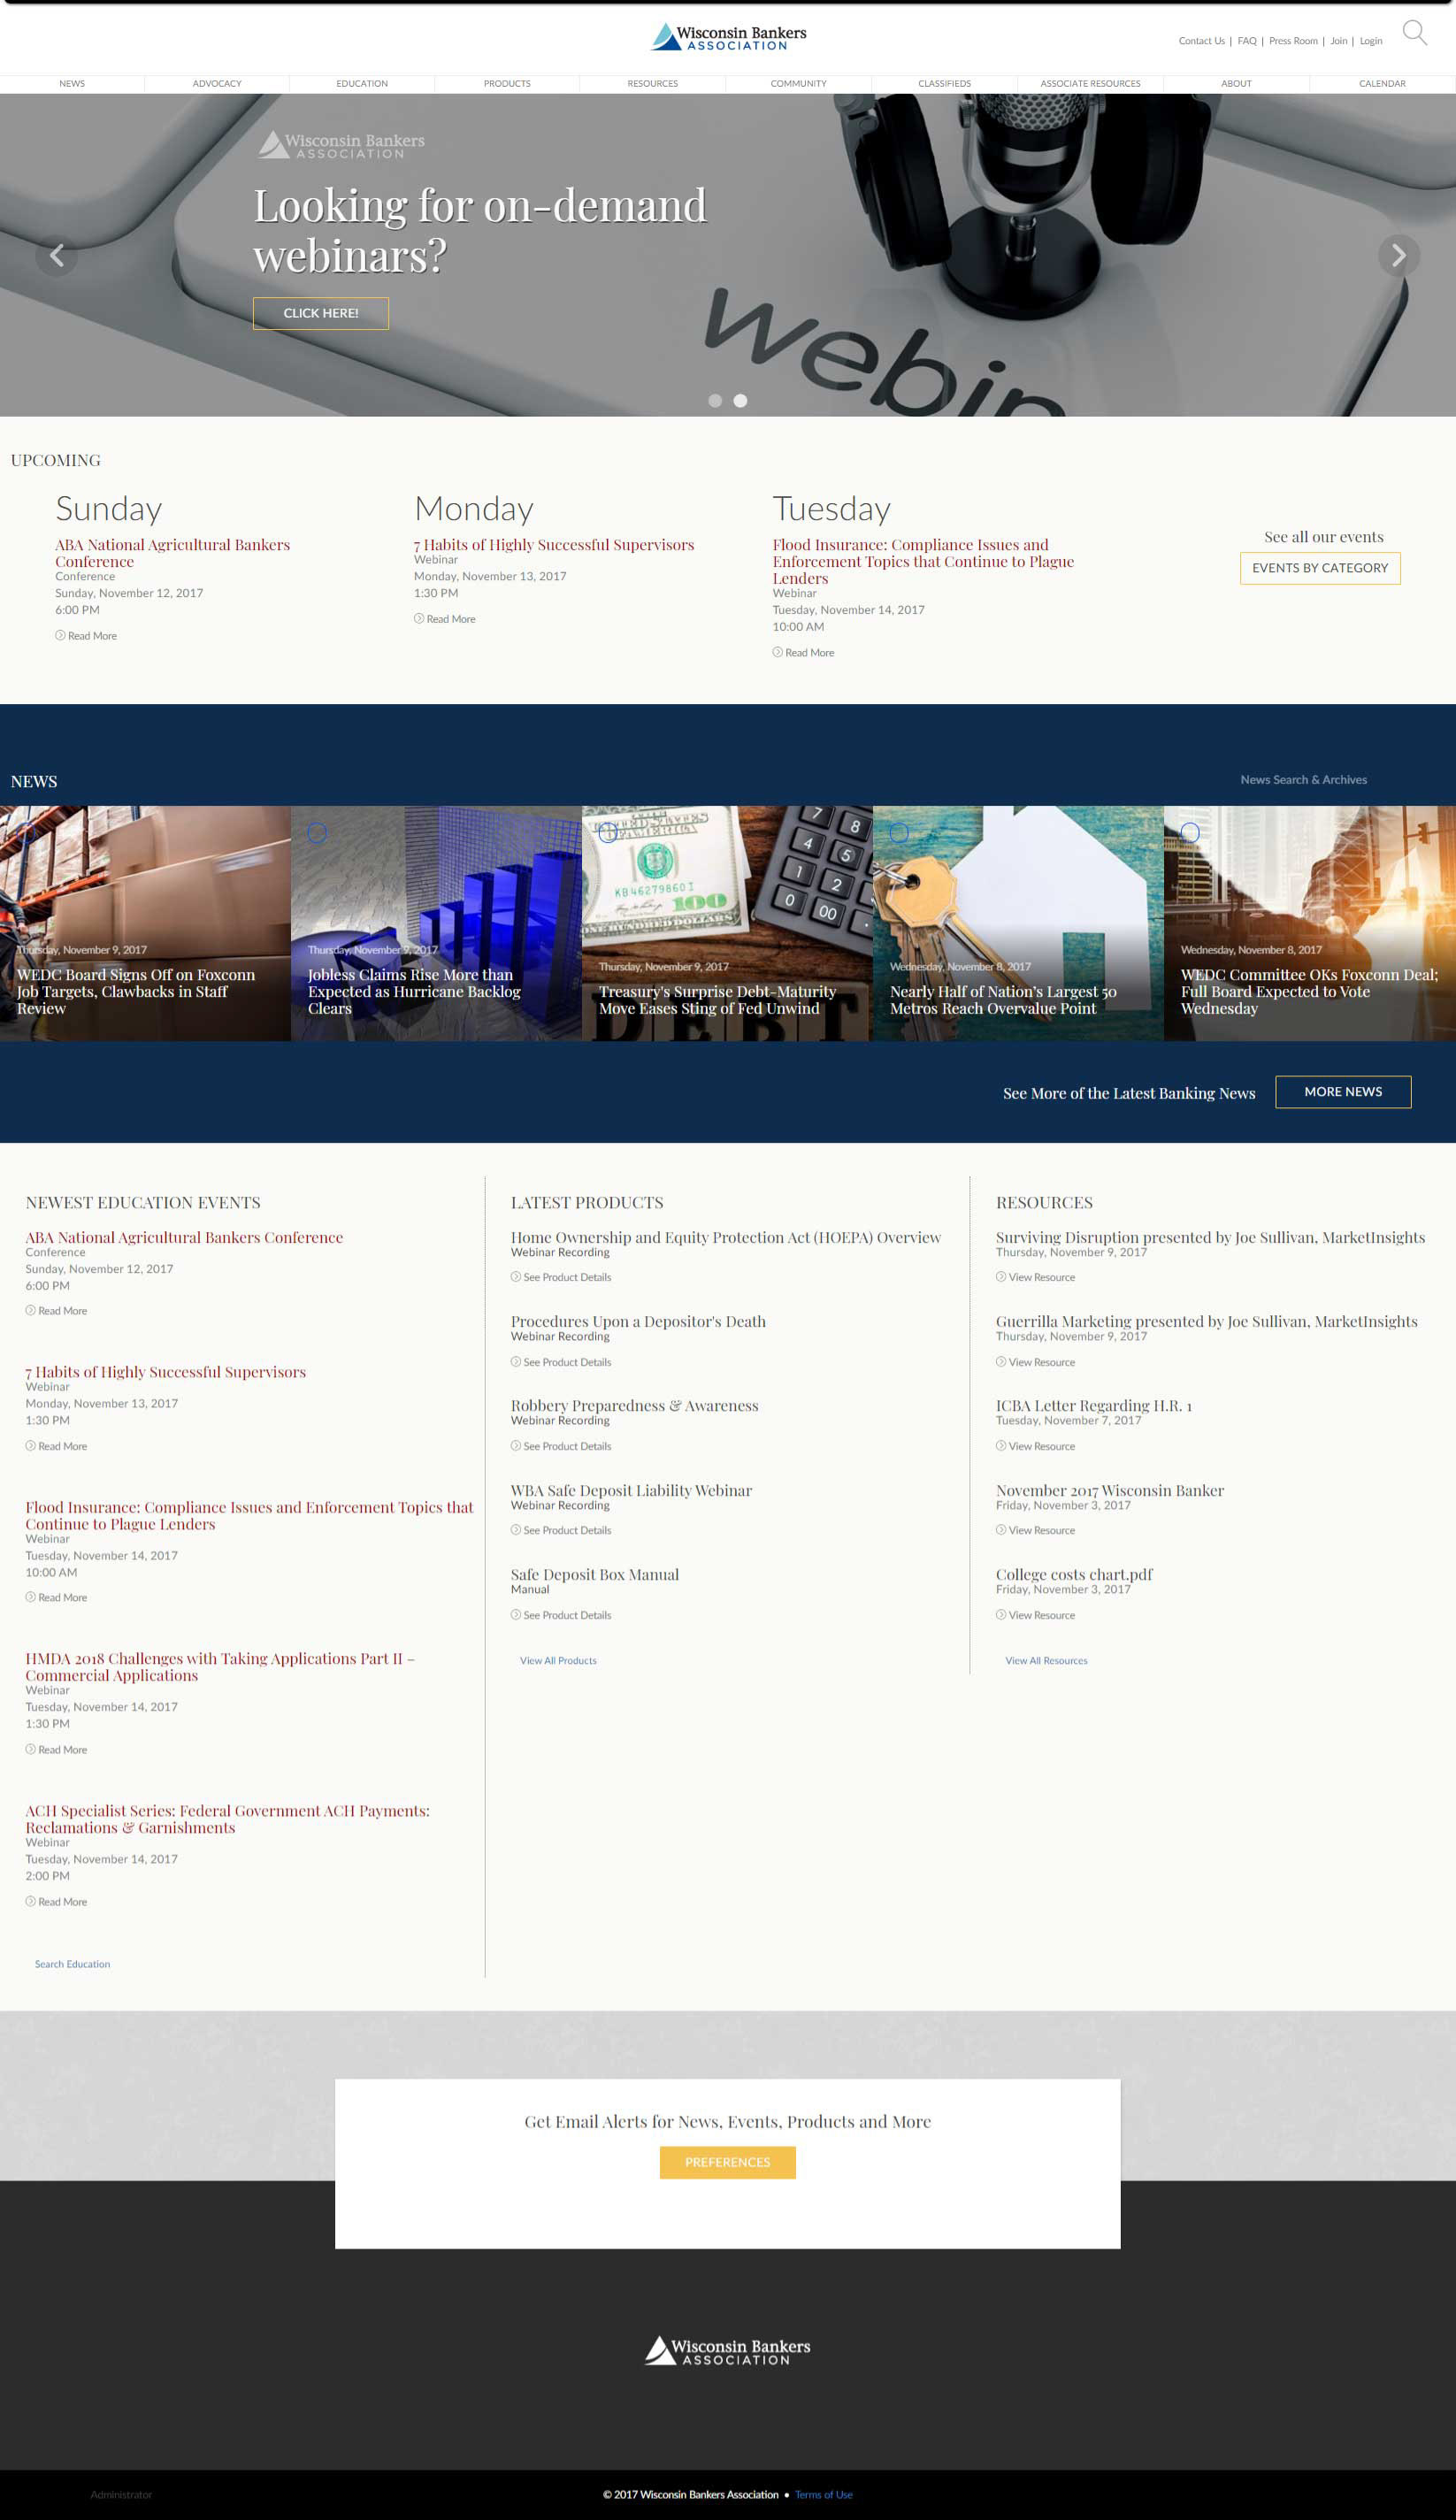Click the Login link
Image resolution: width=1456 pixels, height=2520 pixels.
click(1371, 41)
